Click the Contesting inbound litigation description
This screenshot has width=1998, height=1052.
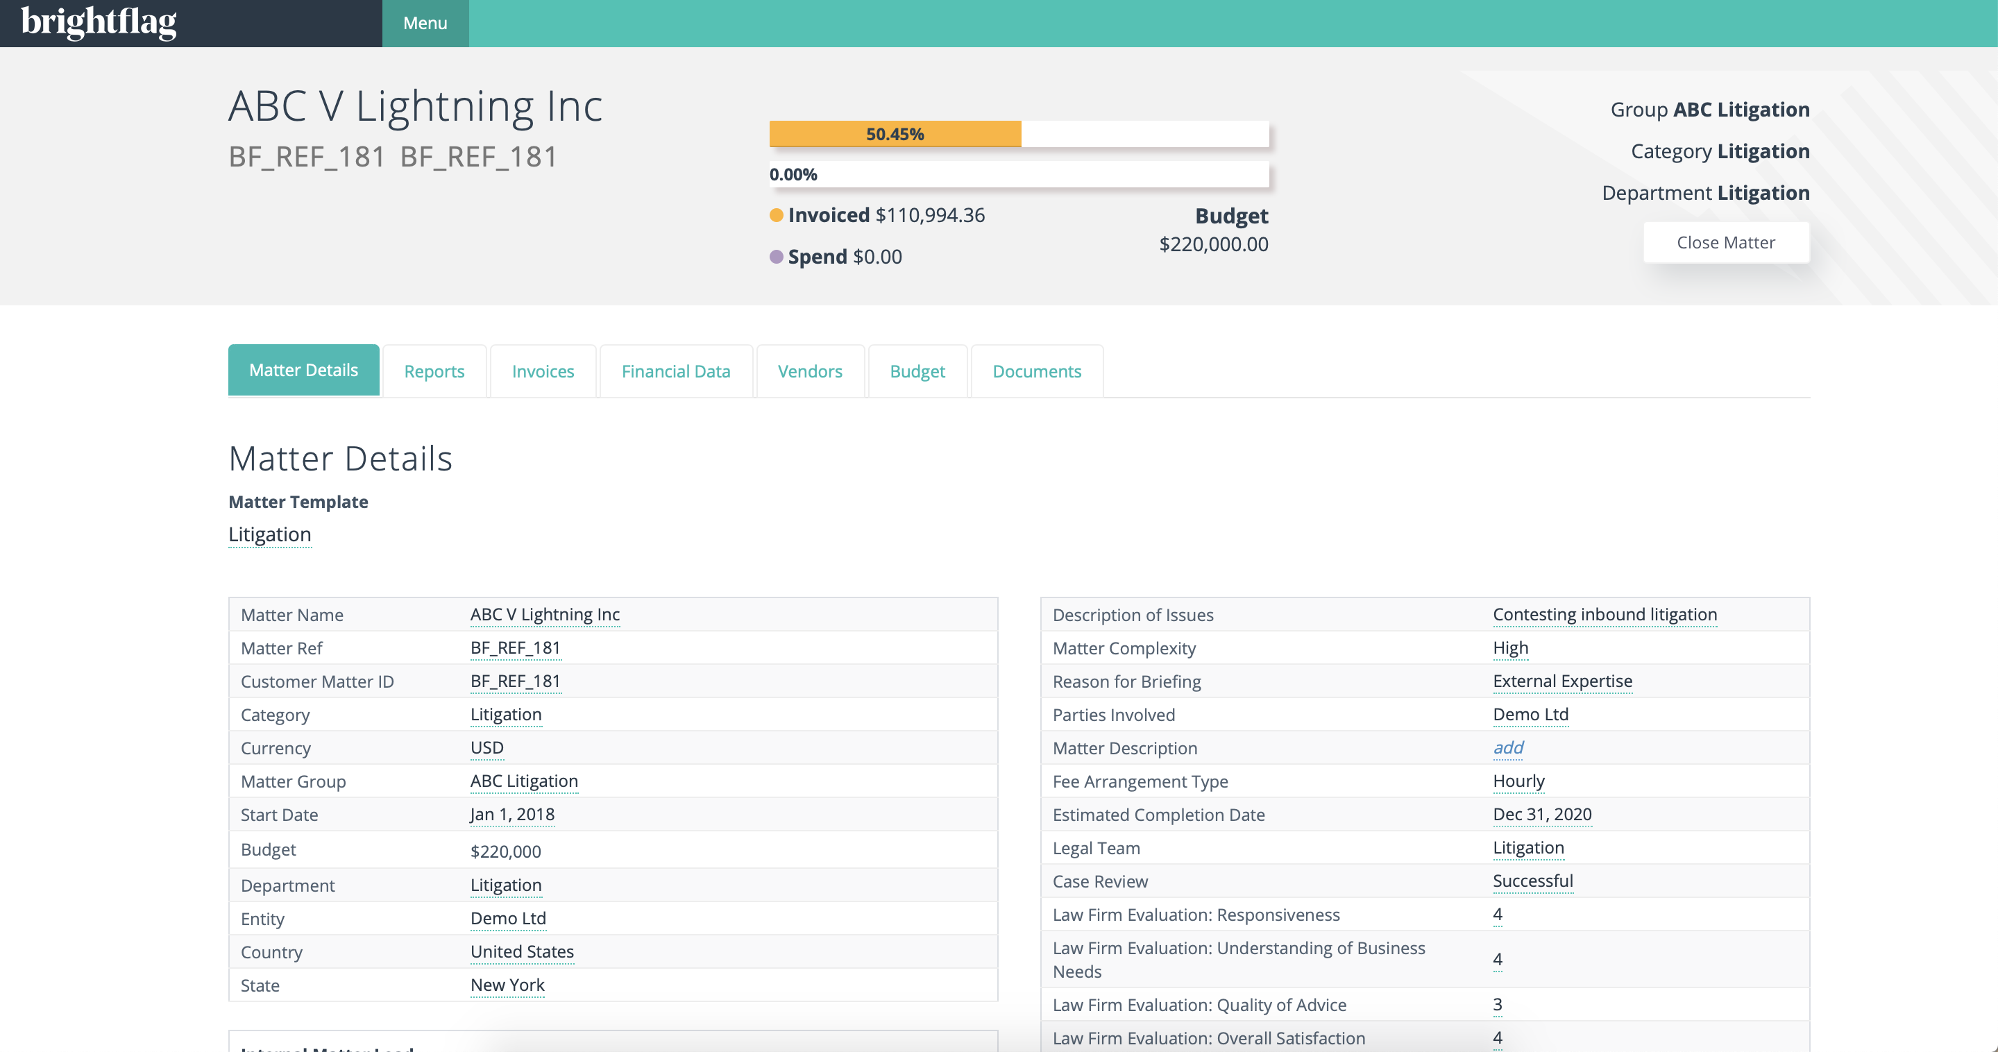pyautogui.click(x=1605, y=613)
